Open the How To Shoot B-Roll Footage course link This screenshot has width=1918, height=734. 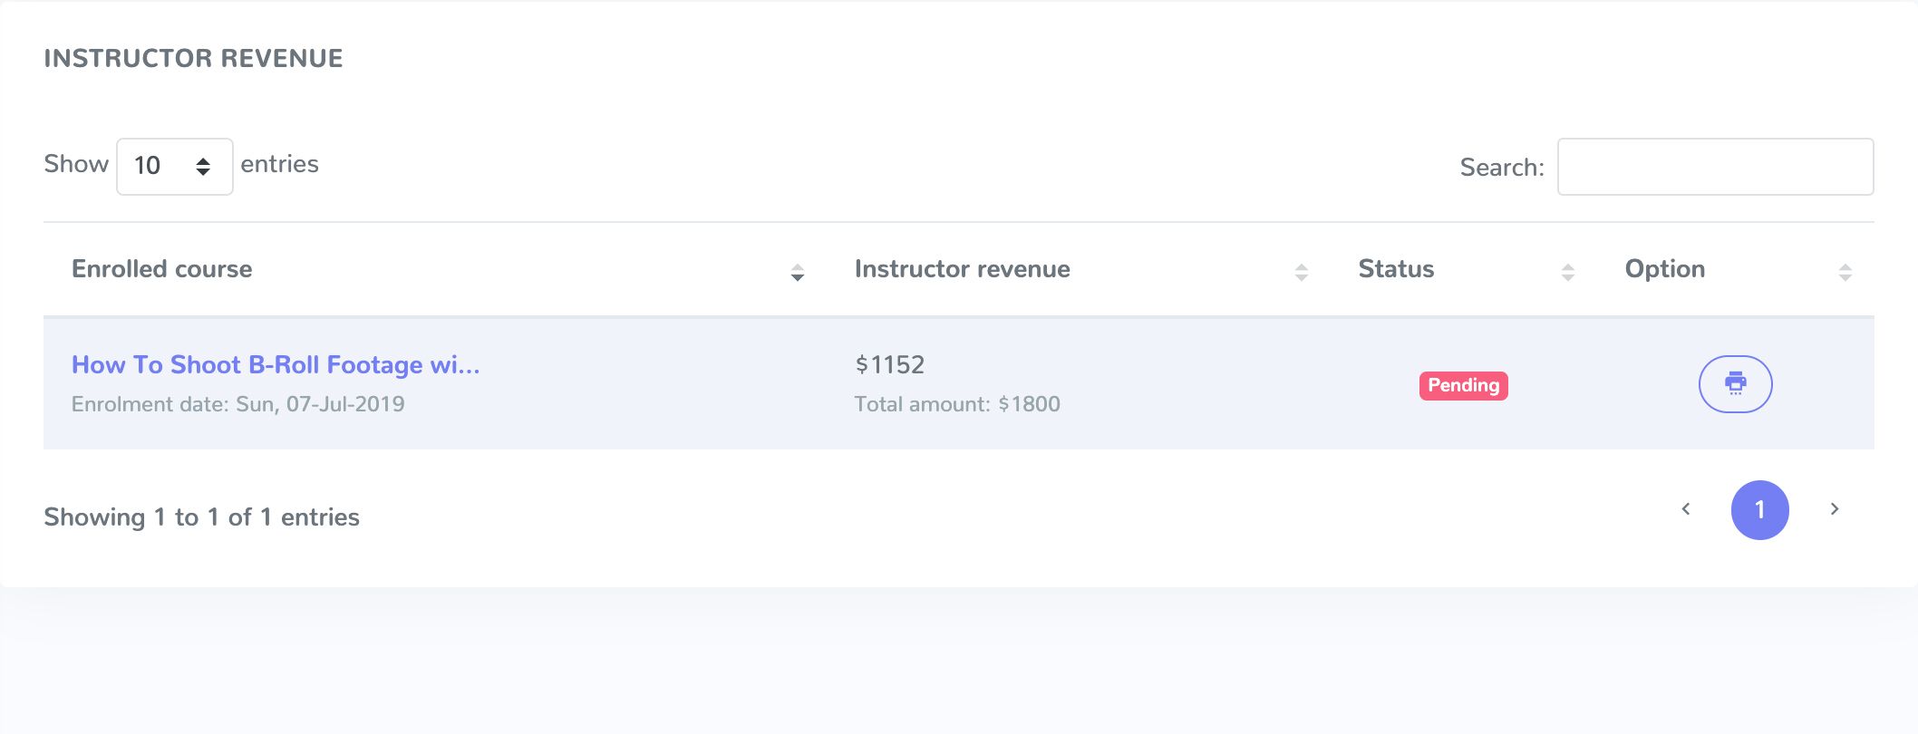tap(276, 364)
